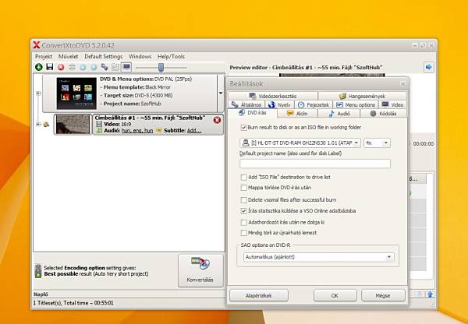Switch to the Audió tab
Viewport: 468px width, 324px height.
pos(339,113)
